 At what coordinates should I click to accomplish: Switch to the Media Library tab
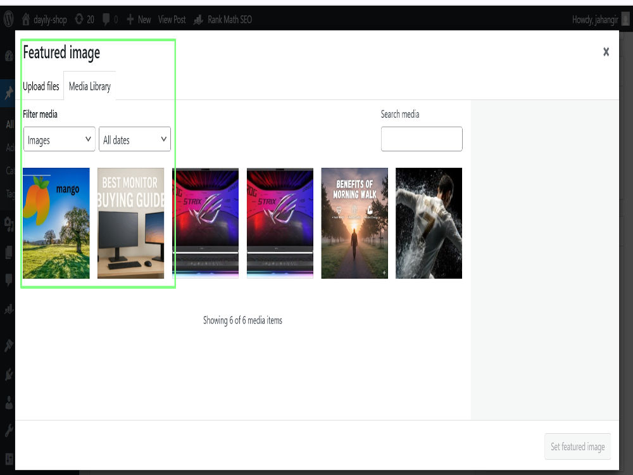[90, 86]
